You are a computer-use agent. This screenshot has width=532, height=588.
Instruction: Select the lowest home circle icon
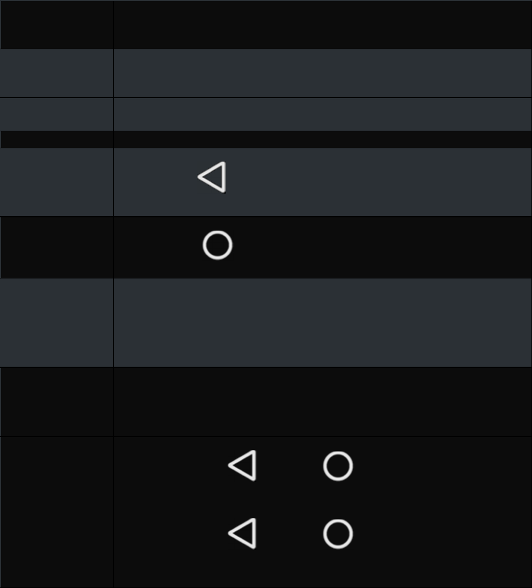click(x=338, y=534)
